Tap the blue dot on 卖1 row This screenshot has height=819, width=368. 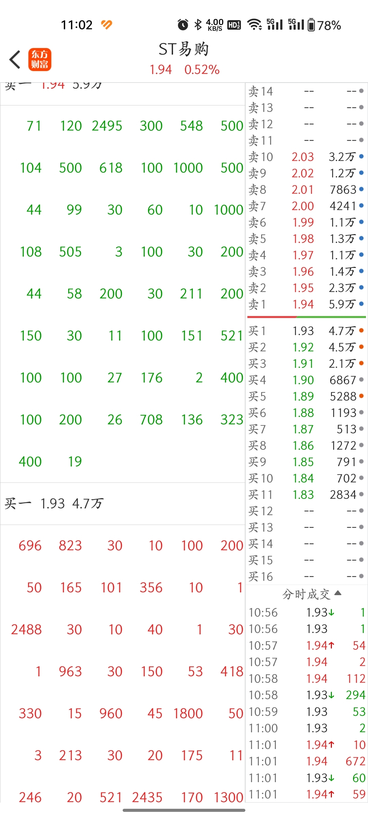pos(361,304)
